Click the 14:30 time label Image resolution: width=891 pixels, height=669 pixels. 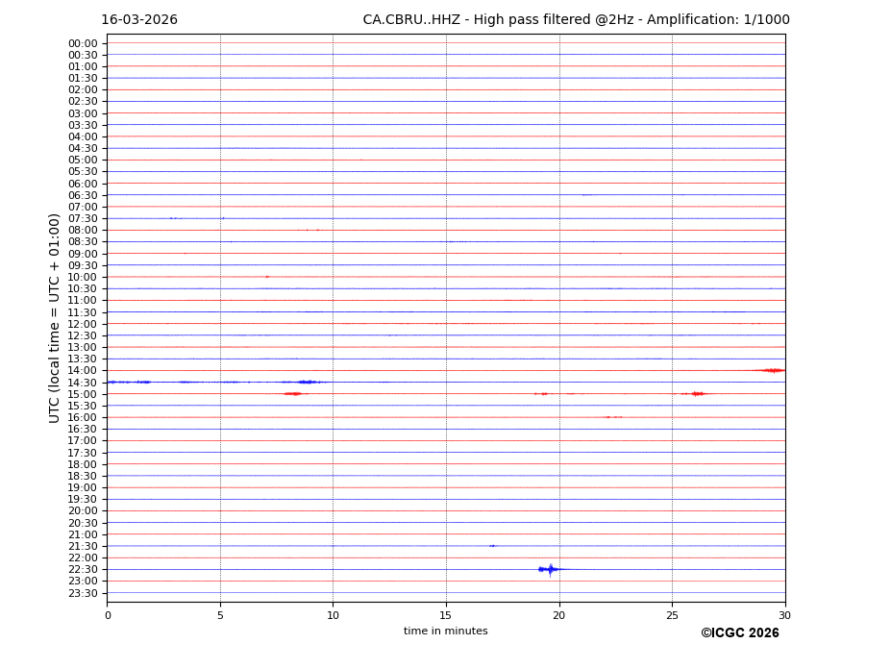pos(83,383)
